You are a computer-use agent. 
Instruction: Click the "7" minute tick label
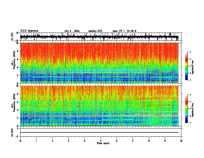(133, 141)
